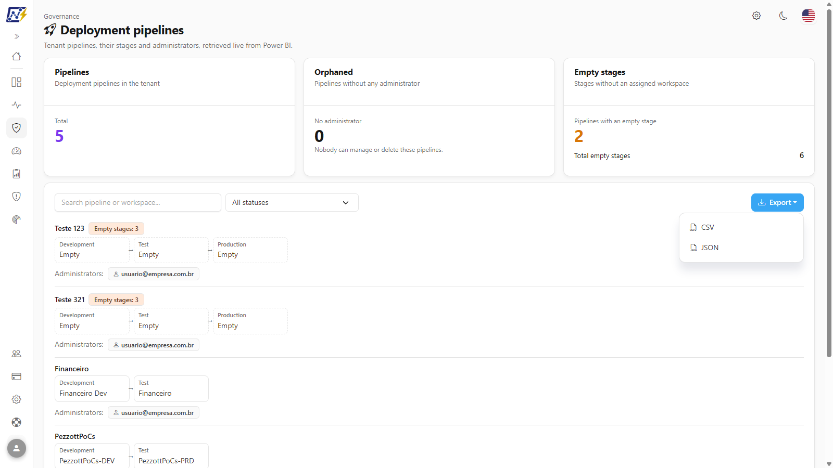Image resolution: width=833 pixels, height=468 pixels.
Task: Open the user avatar at sidebar bottom
Action: (x=17, y=448)
